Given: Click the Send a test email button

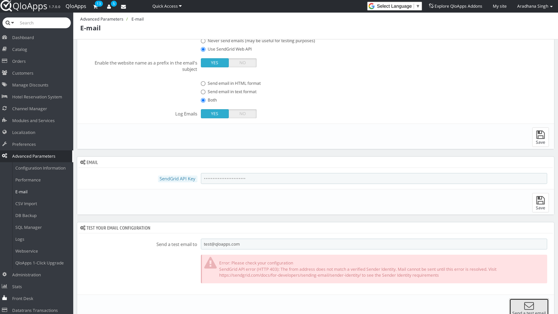Looking at the screenshot, I should tap(529, 307).
